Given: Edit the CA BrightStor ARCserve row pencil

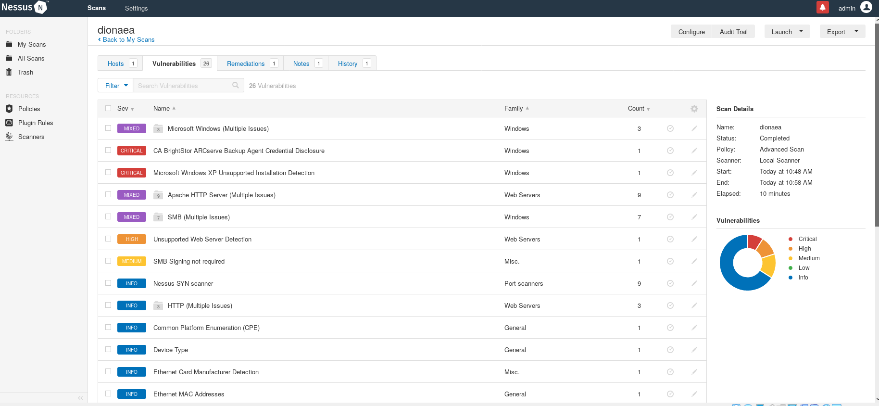Looking at the screenshot, I should [694, 151].
